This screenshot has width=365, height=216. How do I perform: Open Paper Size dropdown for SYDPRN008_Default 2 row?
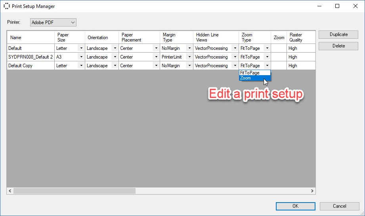pos(81,57)
